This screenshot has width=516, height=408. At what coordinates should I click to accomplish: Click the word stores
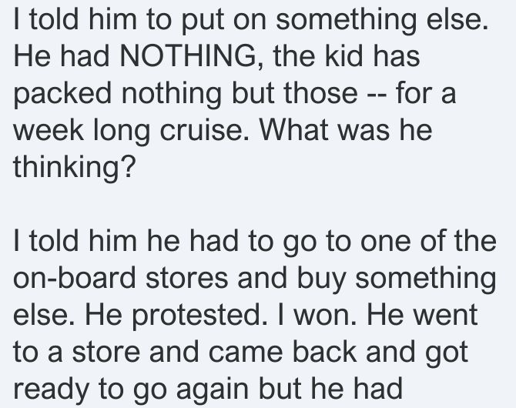pyautogui.click(x=187, y=278)
